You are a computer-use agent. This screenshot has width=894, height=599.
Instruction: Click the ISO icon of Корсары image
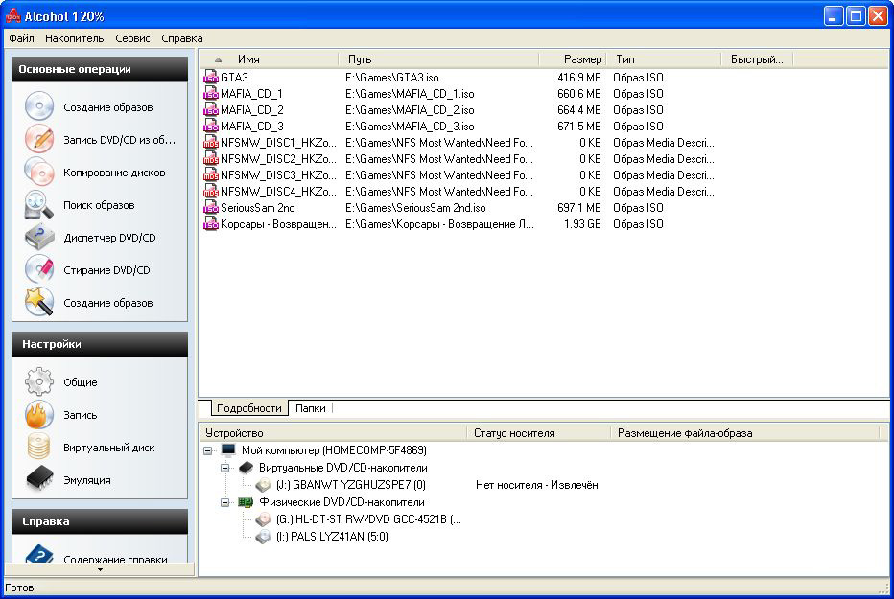click(211, 224)
